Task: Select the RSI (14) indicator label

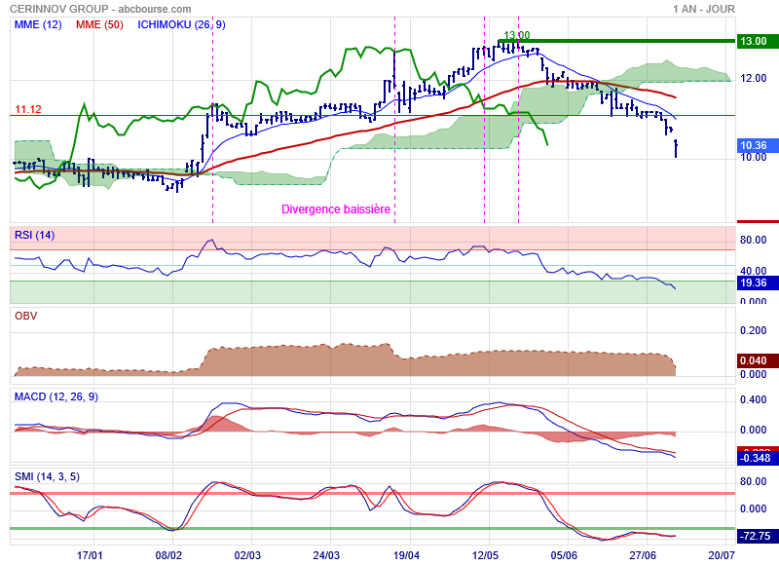Action: 35,235
